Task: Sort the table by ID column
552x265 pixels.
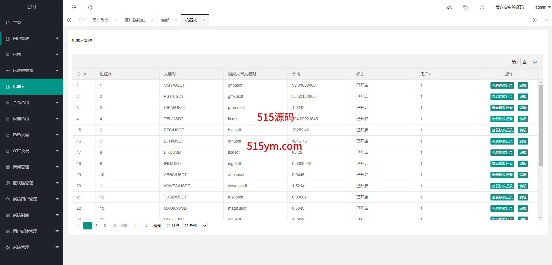Action: point(85,74)
